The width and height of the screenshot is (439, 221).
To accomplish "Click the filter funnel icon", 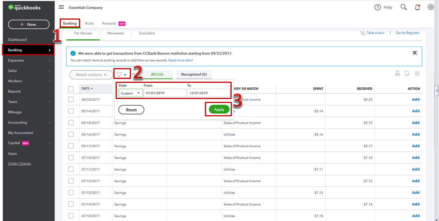I will pos(119,75).
